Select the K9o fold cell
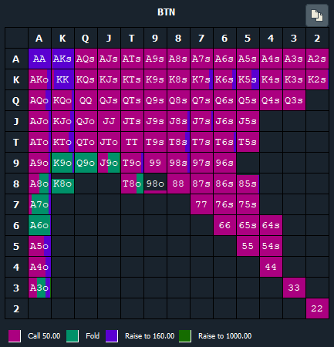 pos(62,163)
